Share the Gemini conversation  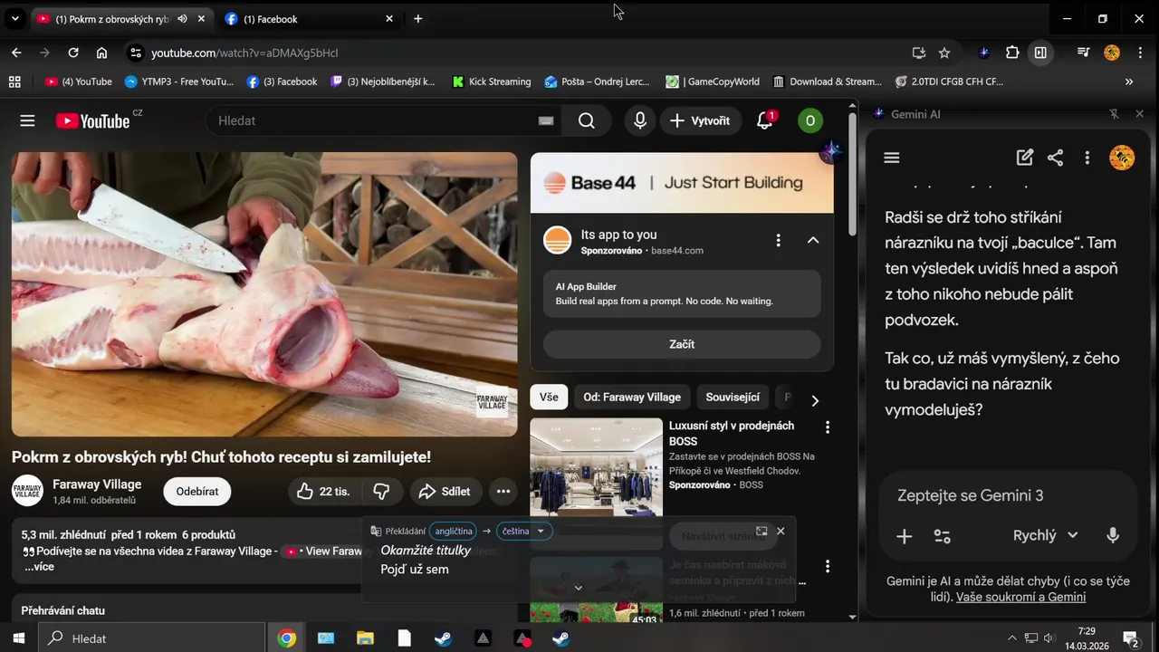coord(1055,158)
